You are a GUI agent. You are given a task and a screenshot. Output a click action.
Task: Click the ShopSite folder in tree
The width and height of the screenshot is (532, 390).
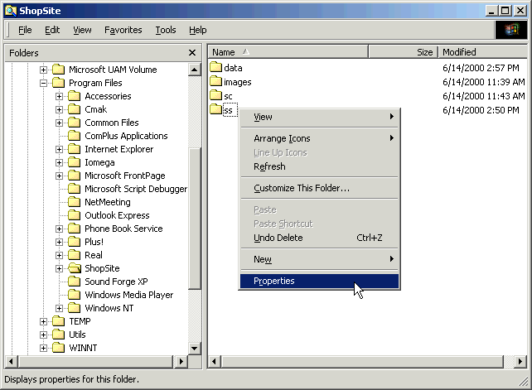point(101,268)
